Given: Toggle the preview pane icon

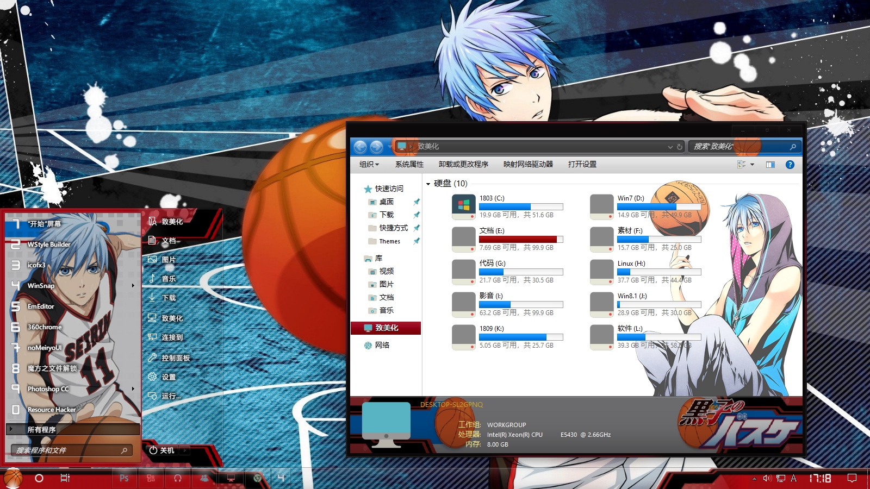Looking at the screenshot, I should click(770, 165).
